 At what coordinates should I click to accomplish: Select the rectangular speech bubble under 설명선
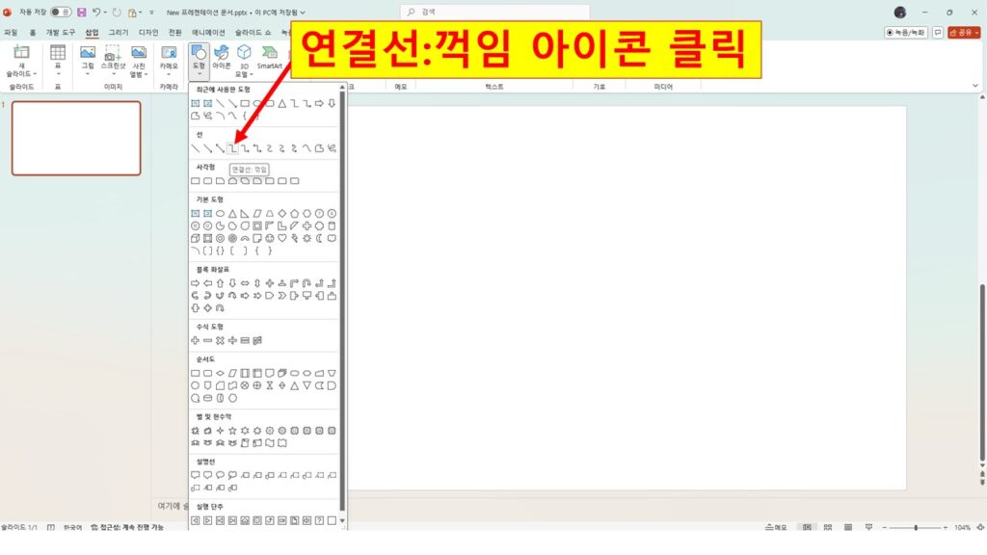click(195, 476)
